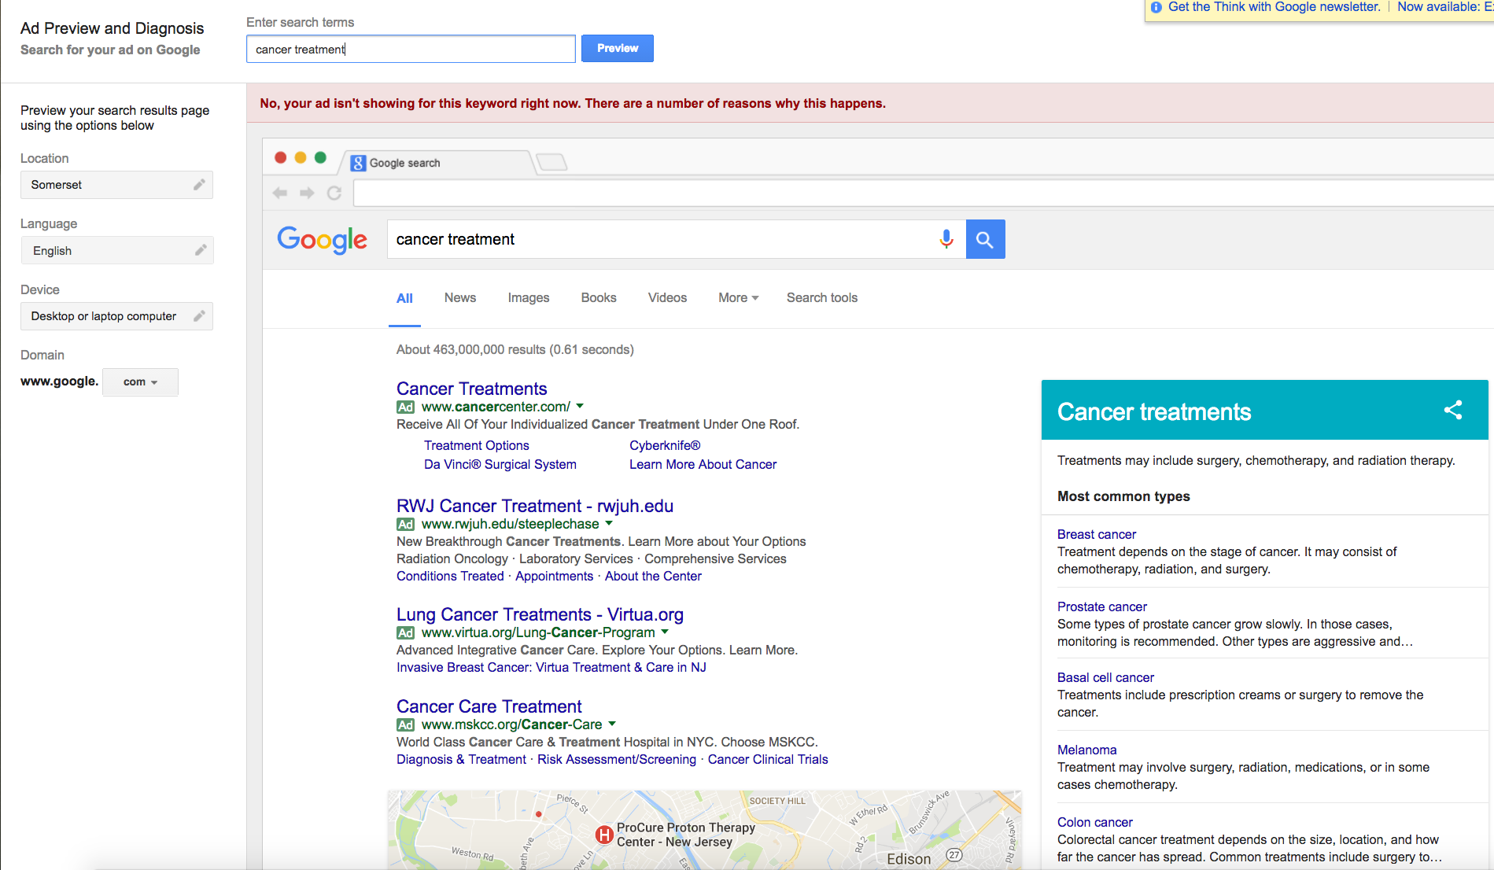
Task: Click ProCure Proton Therapy Center map label
Action: [x=685, y=835]
